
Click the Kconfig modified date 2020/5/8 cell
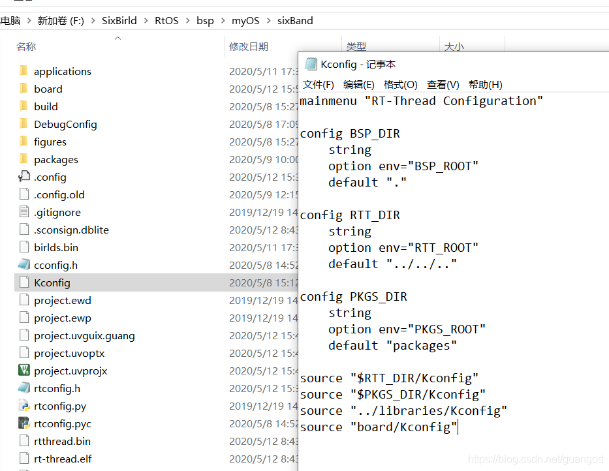pos(263,282)
